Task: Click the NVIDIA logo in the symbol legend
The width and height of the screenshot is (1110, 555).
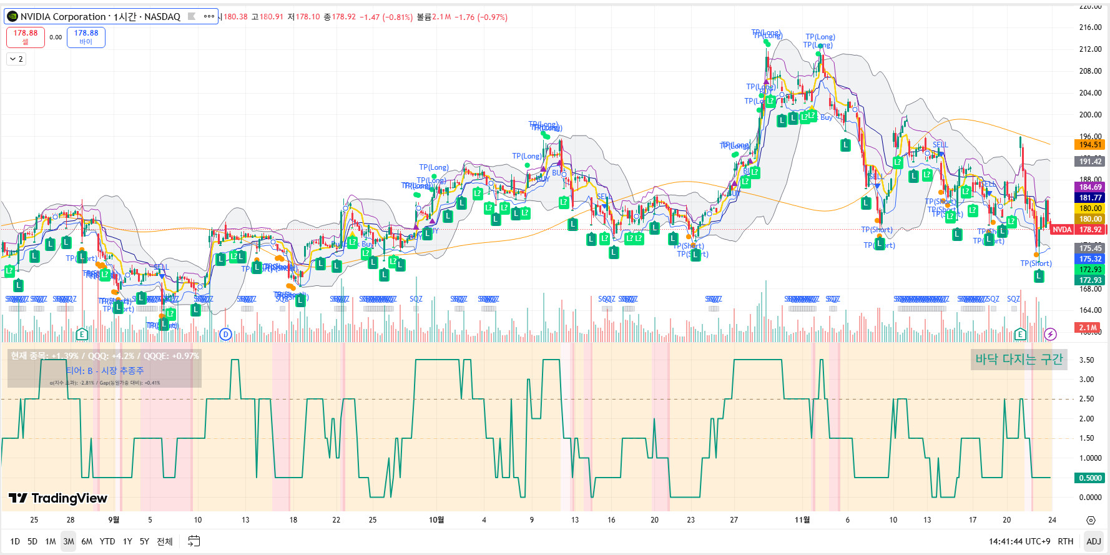Action: click(12, 16)
